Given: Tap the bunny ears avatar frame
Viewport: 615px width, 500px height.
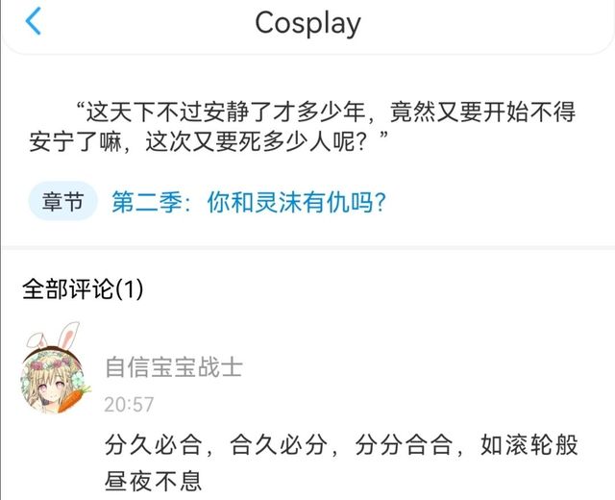Looking at the screenshot, I should [54, 336].
